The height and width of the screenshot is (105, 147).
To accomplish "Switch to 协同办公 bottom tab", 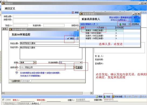I will point(35,103).
